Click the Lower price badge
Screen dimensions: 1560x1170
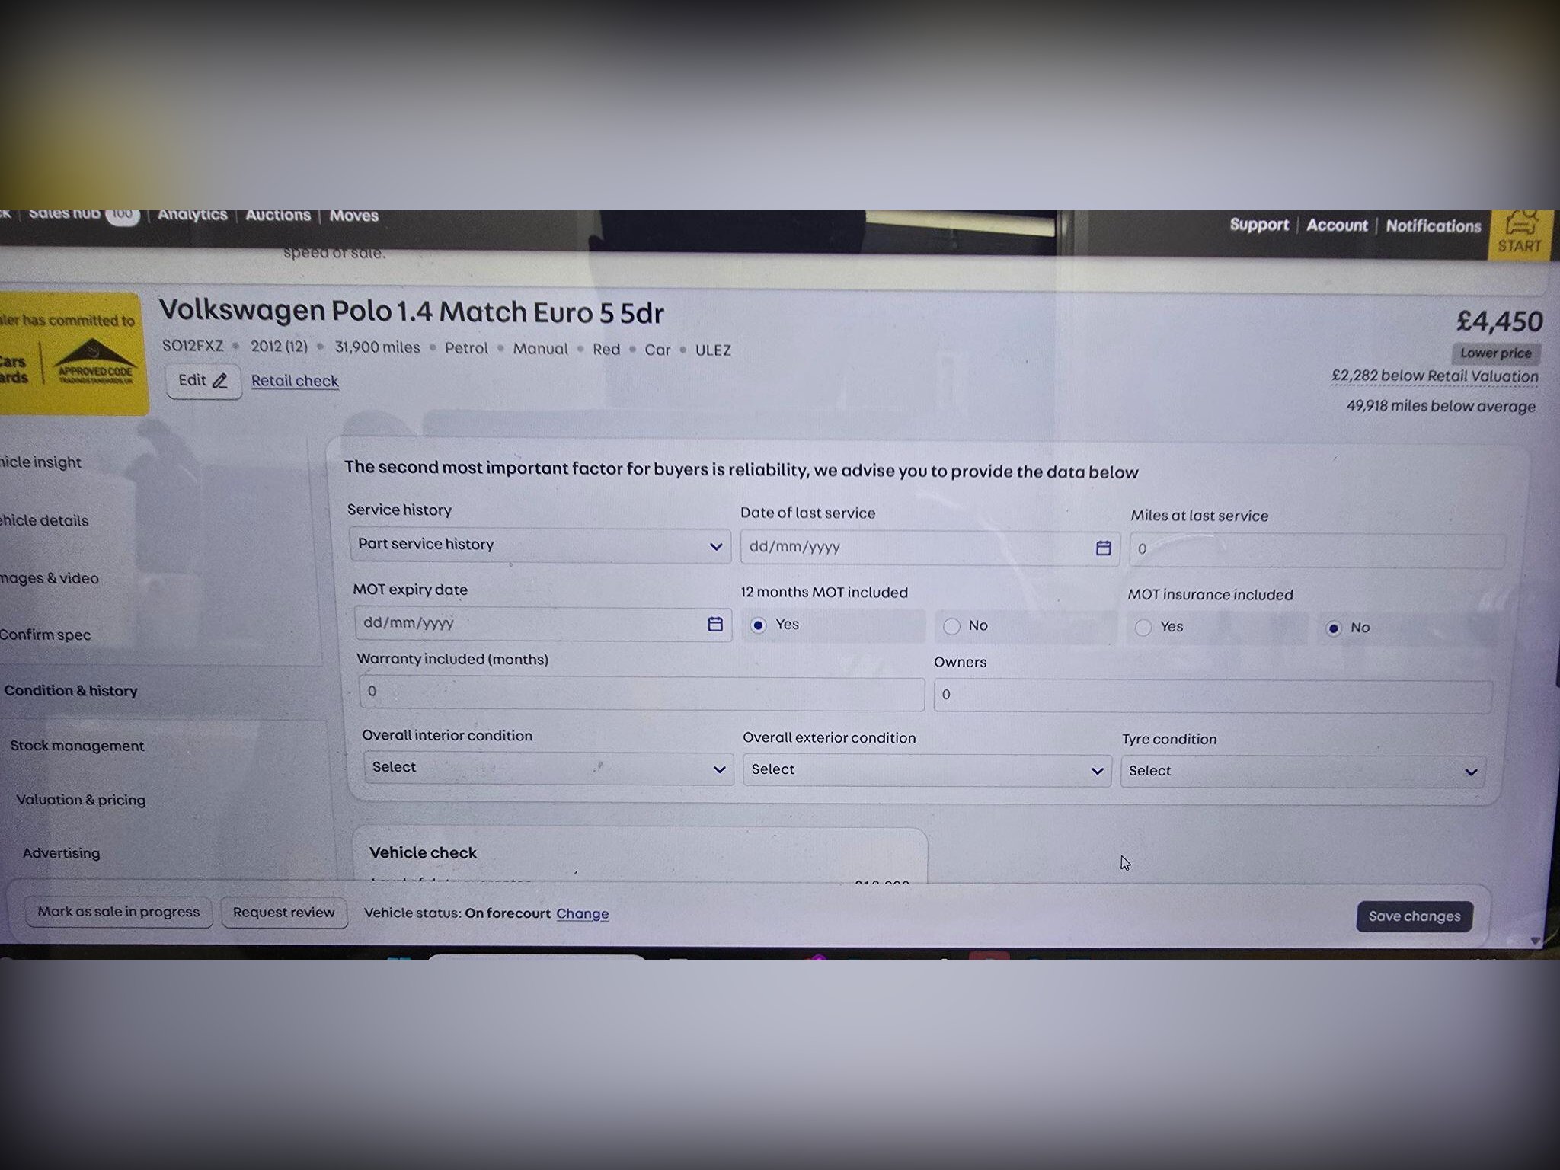(x=1496, y=353)
